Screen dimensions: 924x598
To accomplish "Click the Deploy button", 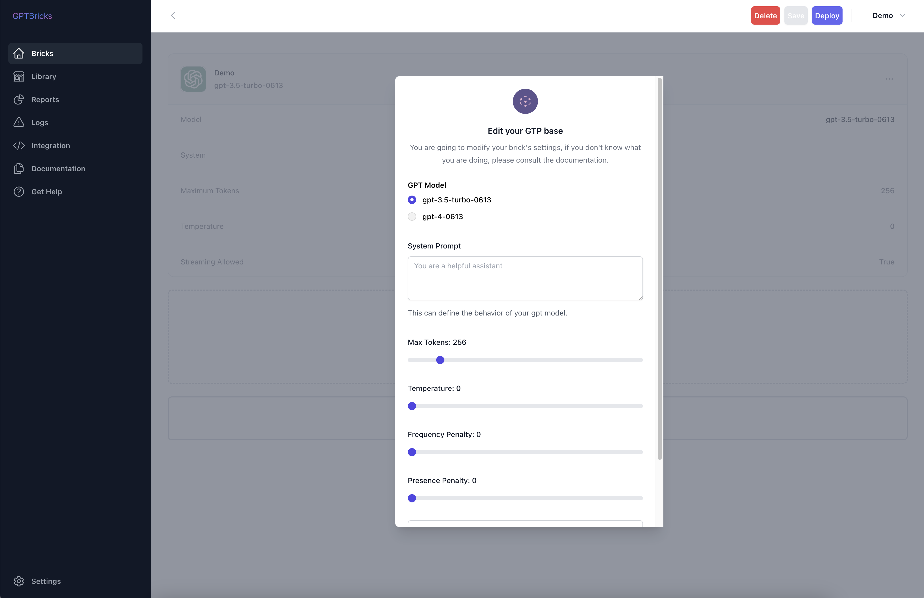I will pos(827,15).
